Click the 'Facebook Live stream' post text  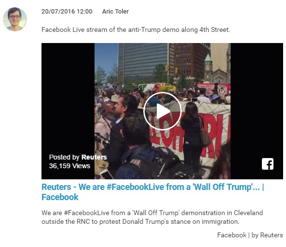(x=136, y=29)
